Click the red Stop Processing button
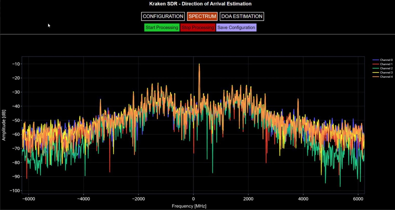This screenshot has height=210, width=395. (198, 27)
